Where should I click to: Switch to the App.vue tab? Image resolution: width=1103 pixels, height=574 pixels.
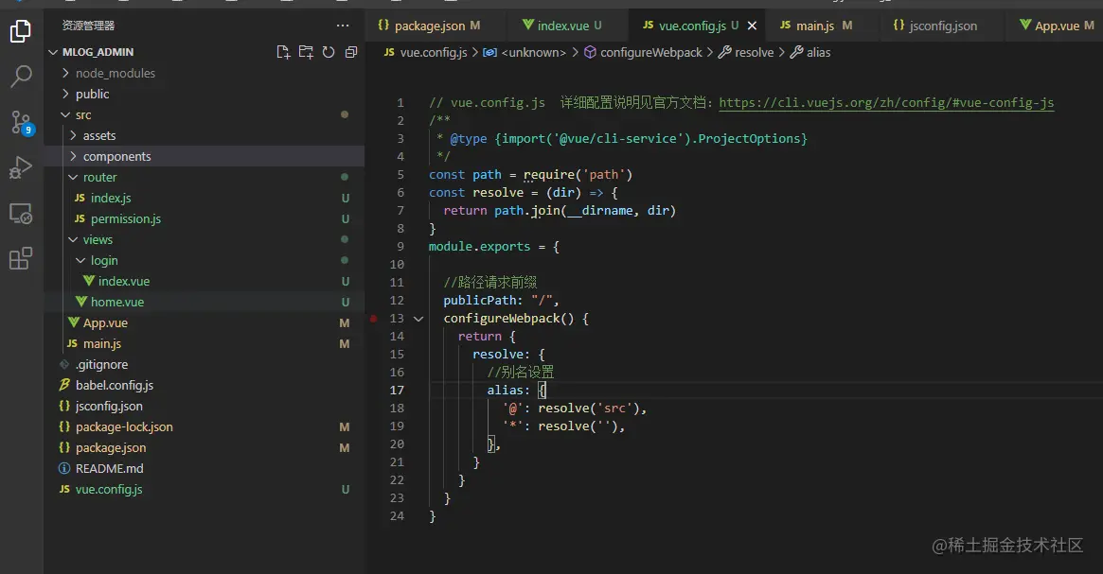(x=1055, y=26)
